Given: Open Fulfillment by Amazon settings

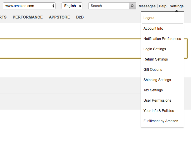Looking at the screenshot, I should click(161, 121).
